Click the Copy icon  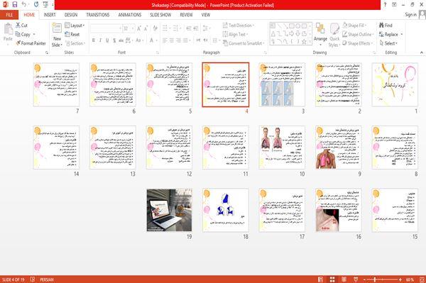tap(18, 34)
